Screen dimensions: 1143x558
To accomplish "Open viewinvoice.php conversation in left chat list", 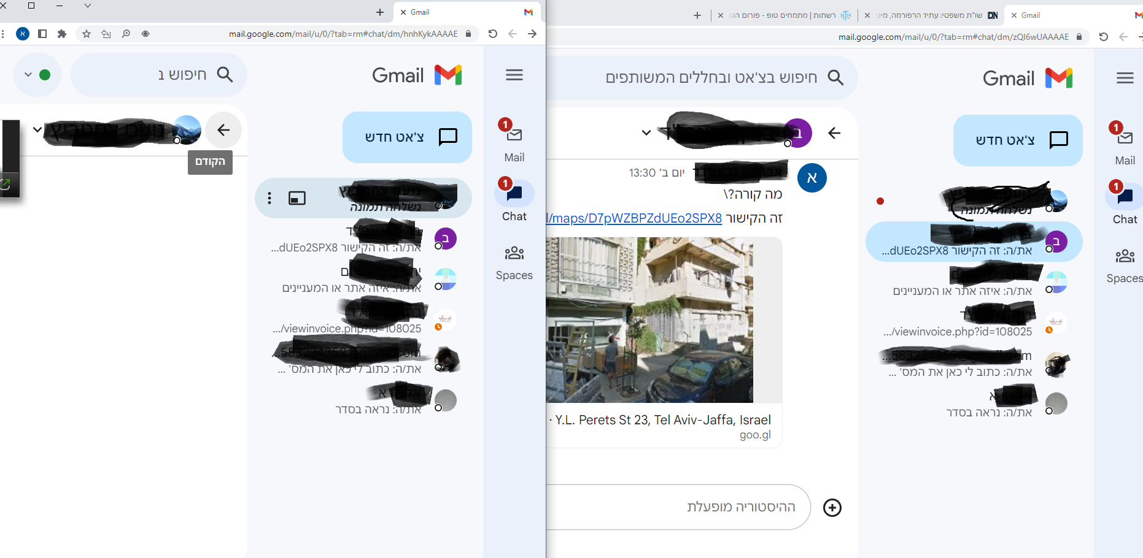I will [x=363, y=319].
